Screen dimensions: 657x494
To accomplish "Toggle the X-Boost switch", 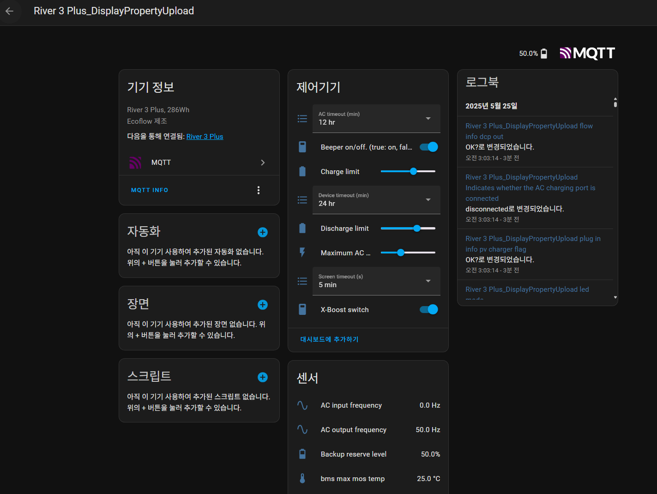I will click(428, 309).
